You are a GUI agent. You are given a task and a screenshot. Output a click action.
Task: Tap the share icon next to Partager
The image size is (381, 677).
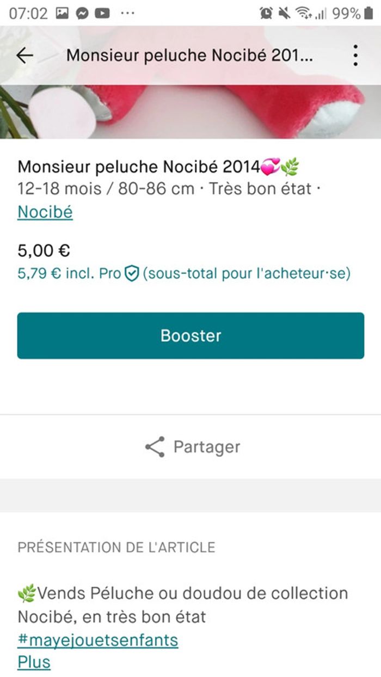tap(155, 447)
